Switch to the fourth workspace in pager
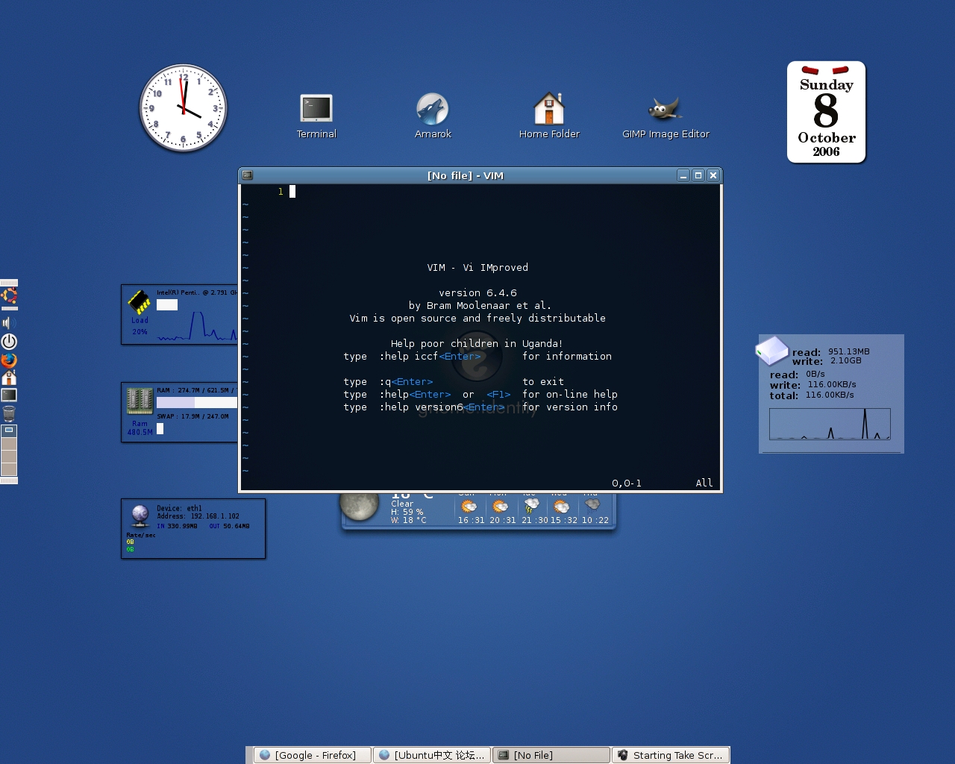The image size is (955, 764). tap(9, 469)
